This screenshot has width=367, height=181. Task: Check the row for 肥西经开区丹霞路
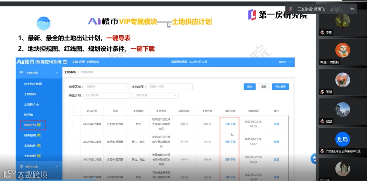pyautogui.click(x=73, y=142)
